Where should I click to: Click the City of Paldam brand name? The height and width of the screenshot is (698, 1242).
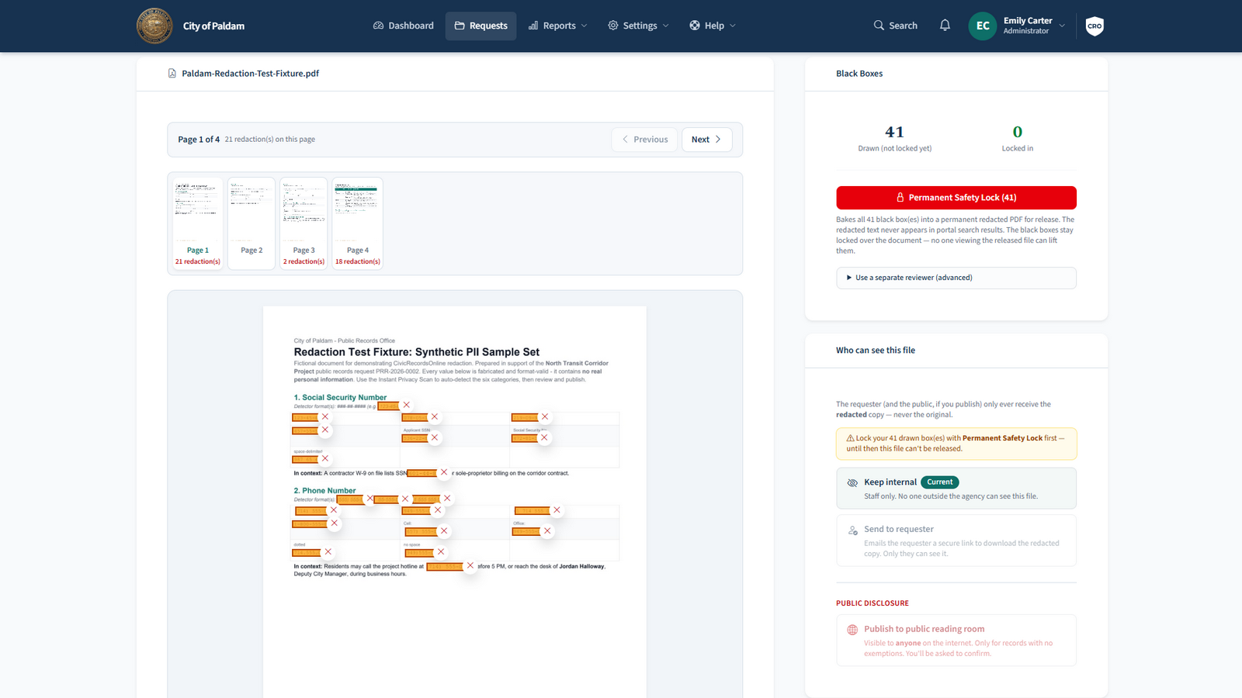pos(213,26)
